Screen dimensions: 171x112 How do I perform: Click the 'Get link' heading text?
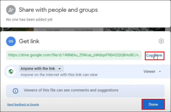tap(29, 41)
